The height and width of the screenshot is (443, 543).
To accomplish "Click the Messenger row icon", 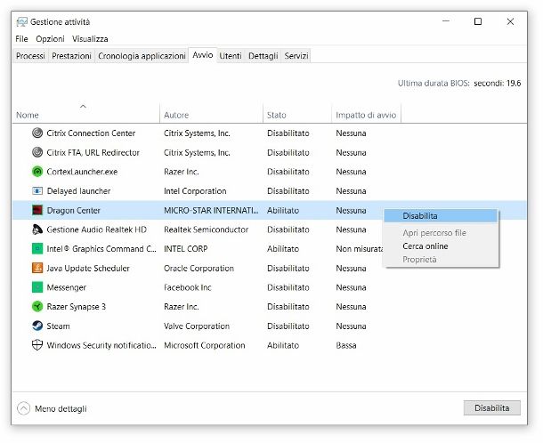I will pyautogui.click(x=37, y=287).
